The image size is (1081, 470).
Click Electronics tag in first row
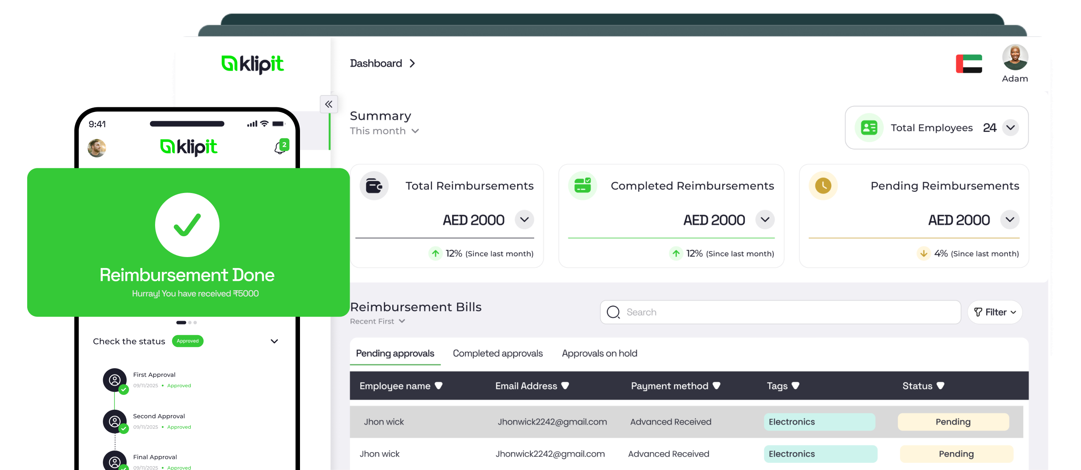pos(820,422)
